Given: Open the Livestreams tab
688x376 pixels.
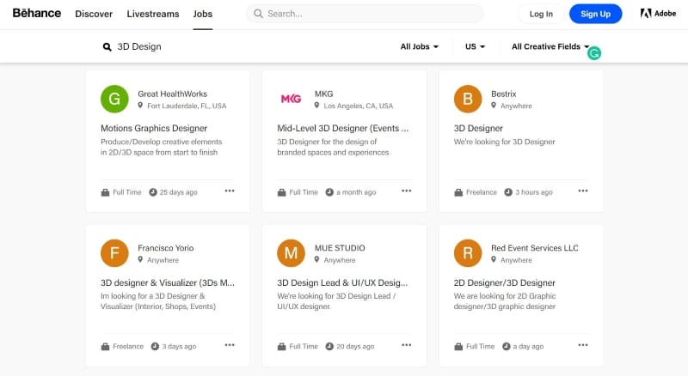Looking at the screenshot, I should [153, 14].
